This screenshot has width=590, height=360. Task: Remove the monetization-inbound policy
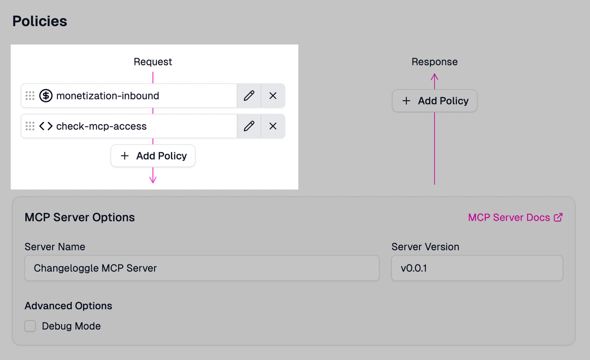pyautogui.click(x=273, y=96)
